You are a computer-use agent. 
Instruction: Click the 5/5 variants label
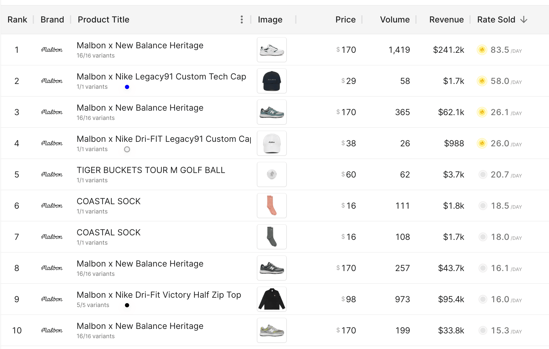(93, 305)
